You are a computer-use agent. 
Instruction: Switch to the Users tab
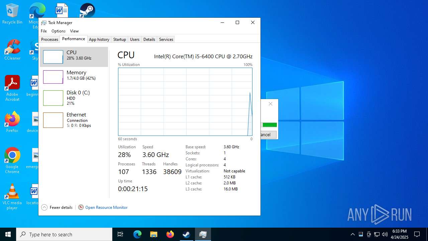point(135,39)
